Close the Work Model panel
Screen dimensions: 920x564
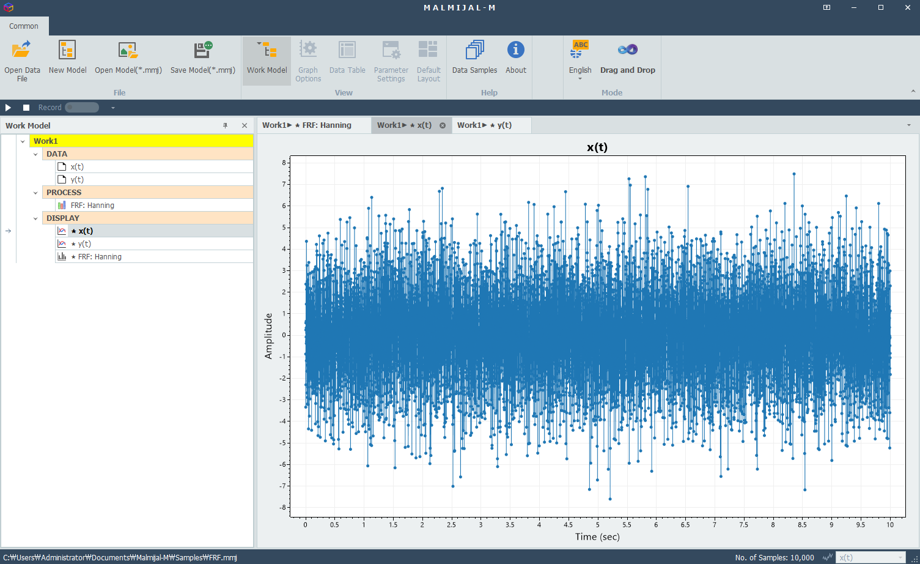tap(245, 125)
